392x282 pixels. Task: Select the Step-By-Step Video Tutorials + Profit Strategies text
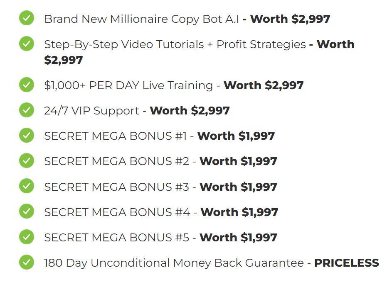click(175, 45)
